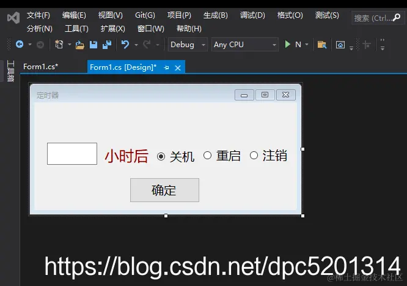Open the 分析(N) menu
Screen dimensions: 407x286
pos(40,29)
